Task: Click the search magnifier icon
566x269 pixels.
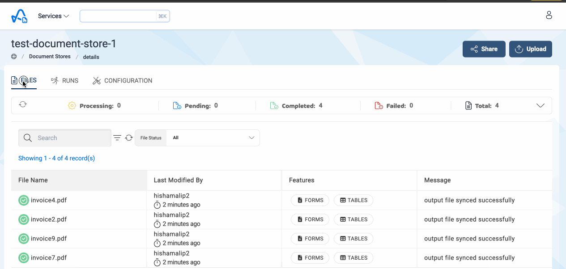Action: pyautogui.click(x=28, y=138)
